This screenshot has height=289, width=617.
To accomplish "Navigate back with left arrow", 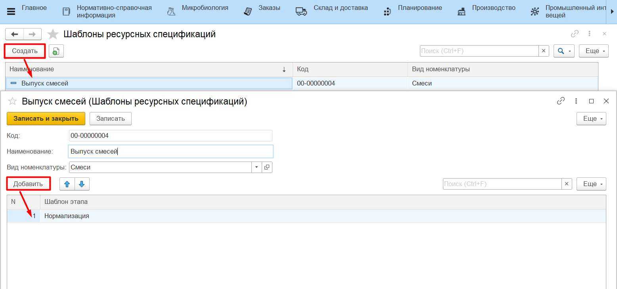I will pyautogui.click(x=15, y=34).
